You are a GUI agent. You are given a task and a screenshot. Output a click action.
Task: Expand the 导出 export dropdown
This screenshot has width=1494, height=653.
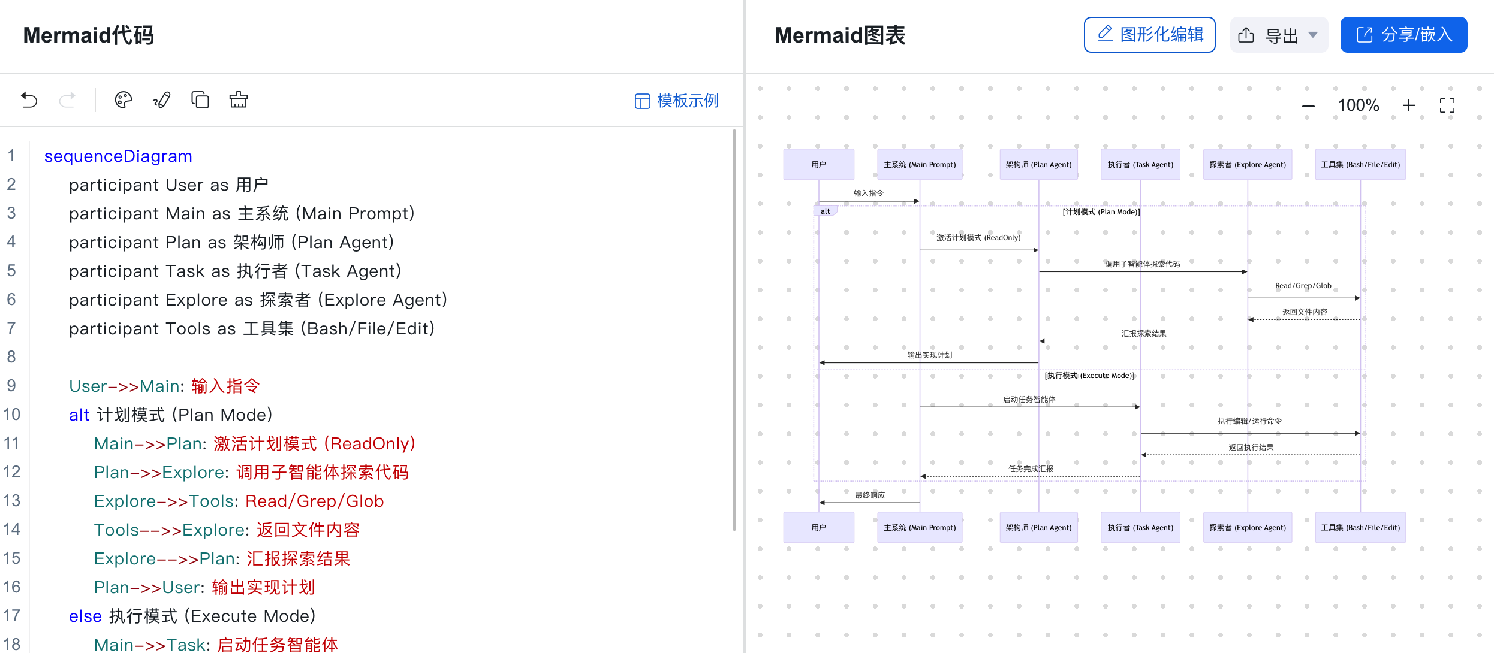tap(1279, 35)
